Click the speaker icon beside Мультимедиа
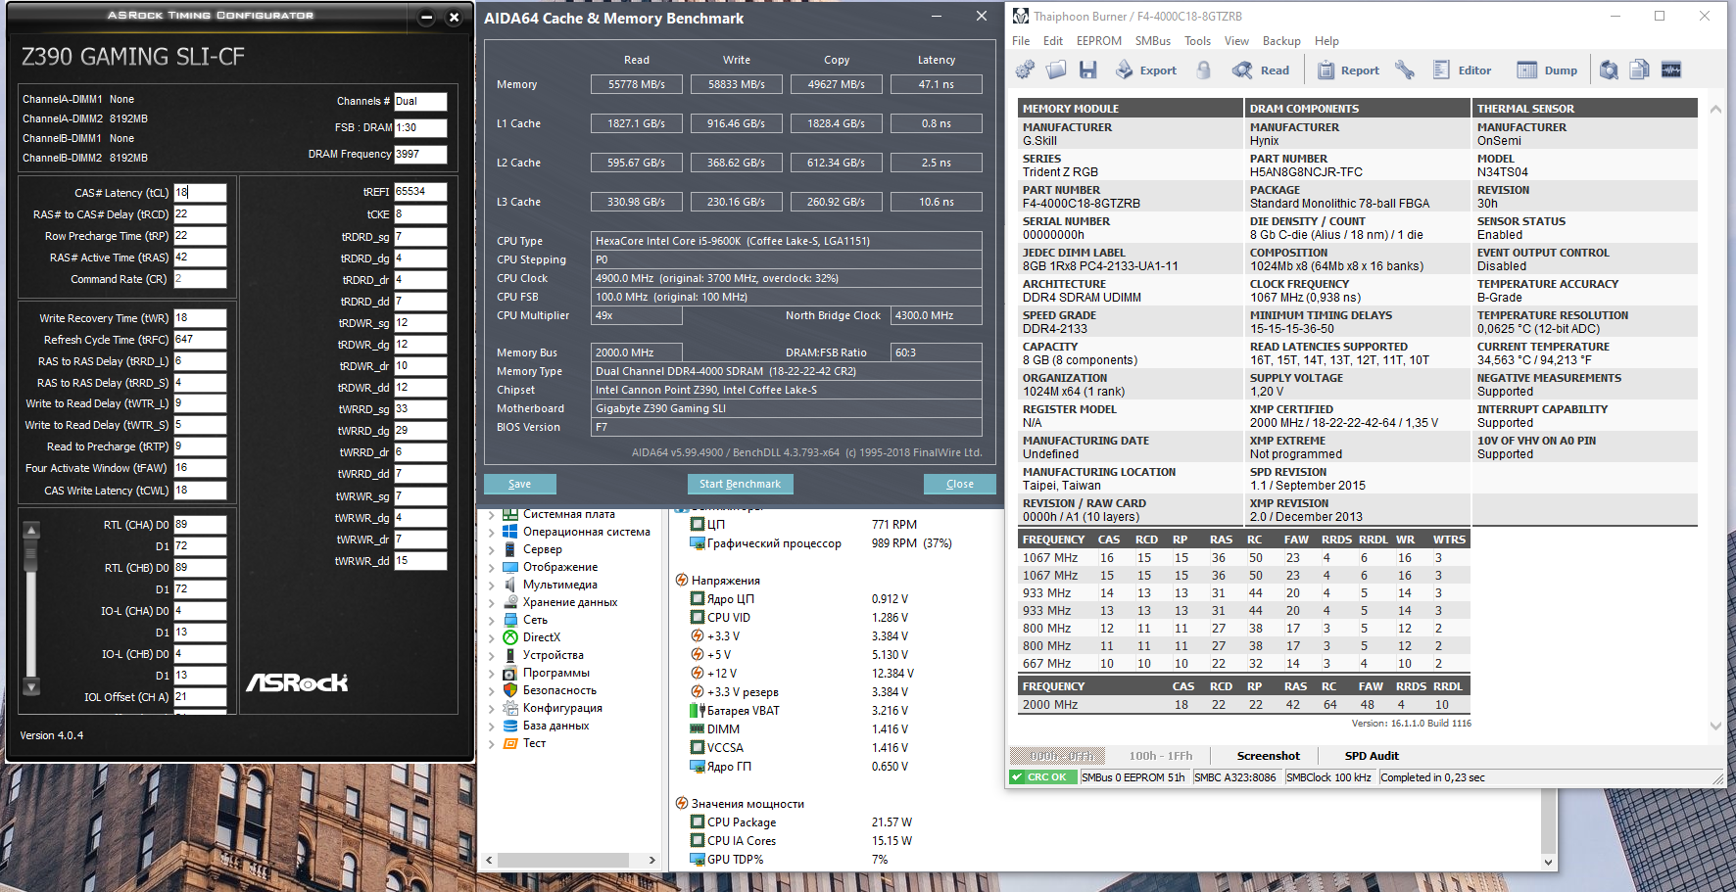This screenshot has height=892, width=1736. click(x=509, y=585)
